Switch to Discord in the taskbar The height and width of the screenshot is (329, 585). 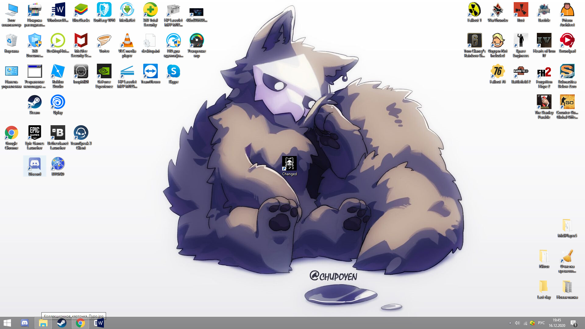pos(25,323)
